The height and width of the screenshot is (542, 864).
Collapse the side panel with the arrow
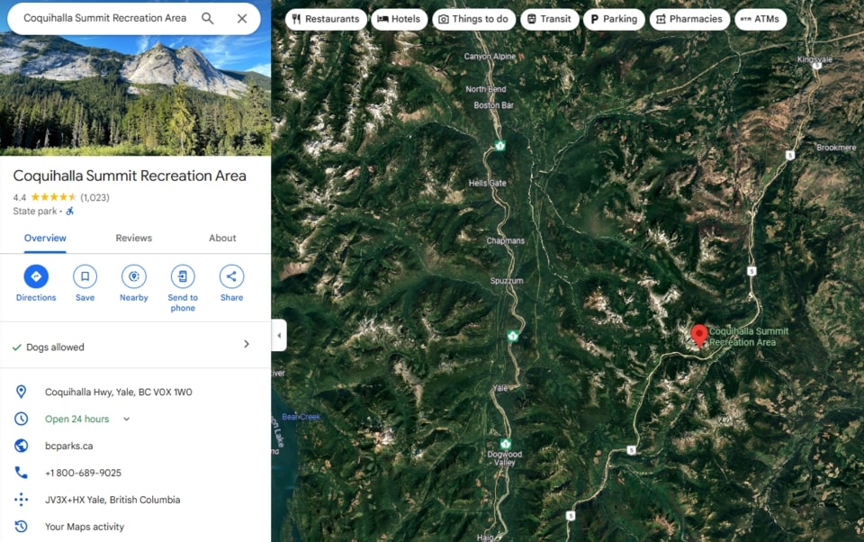pos(279,335)
